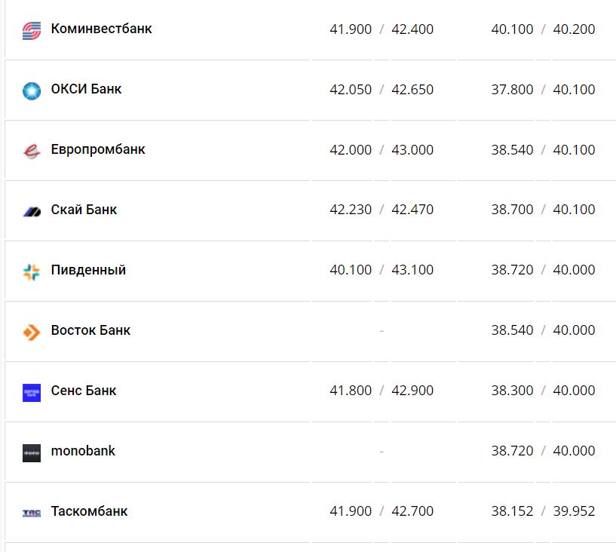This screenshot has height=552, width=616.
Task: Click the Восток Банк logo icon
Action: [x=31, y=332]
